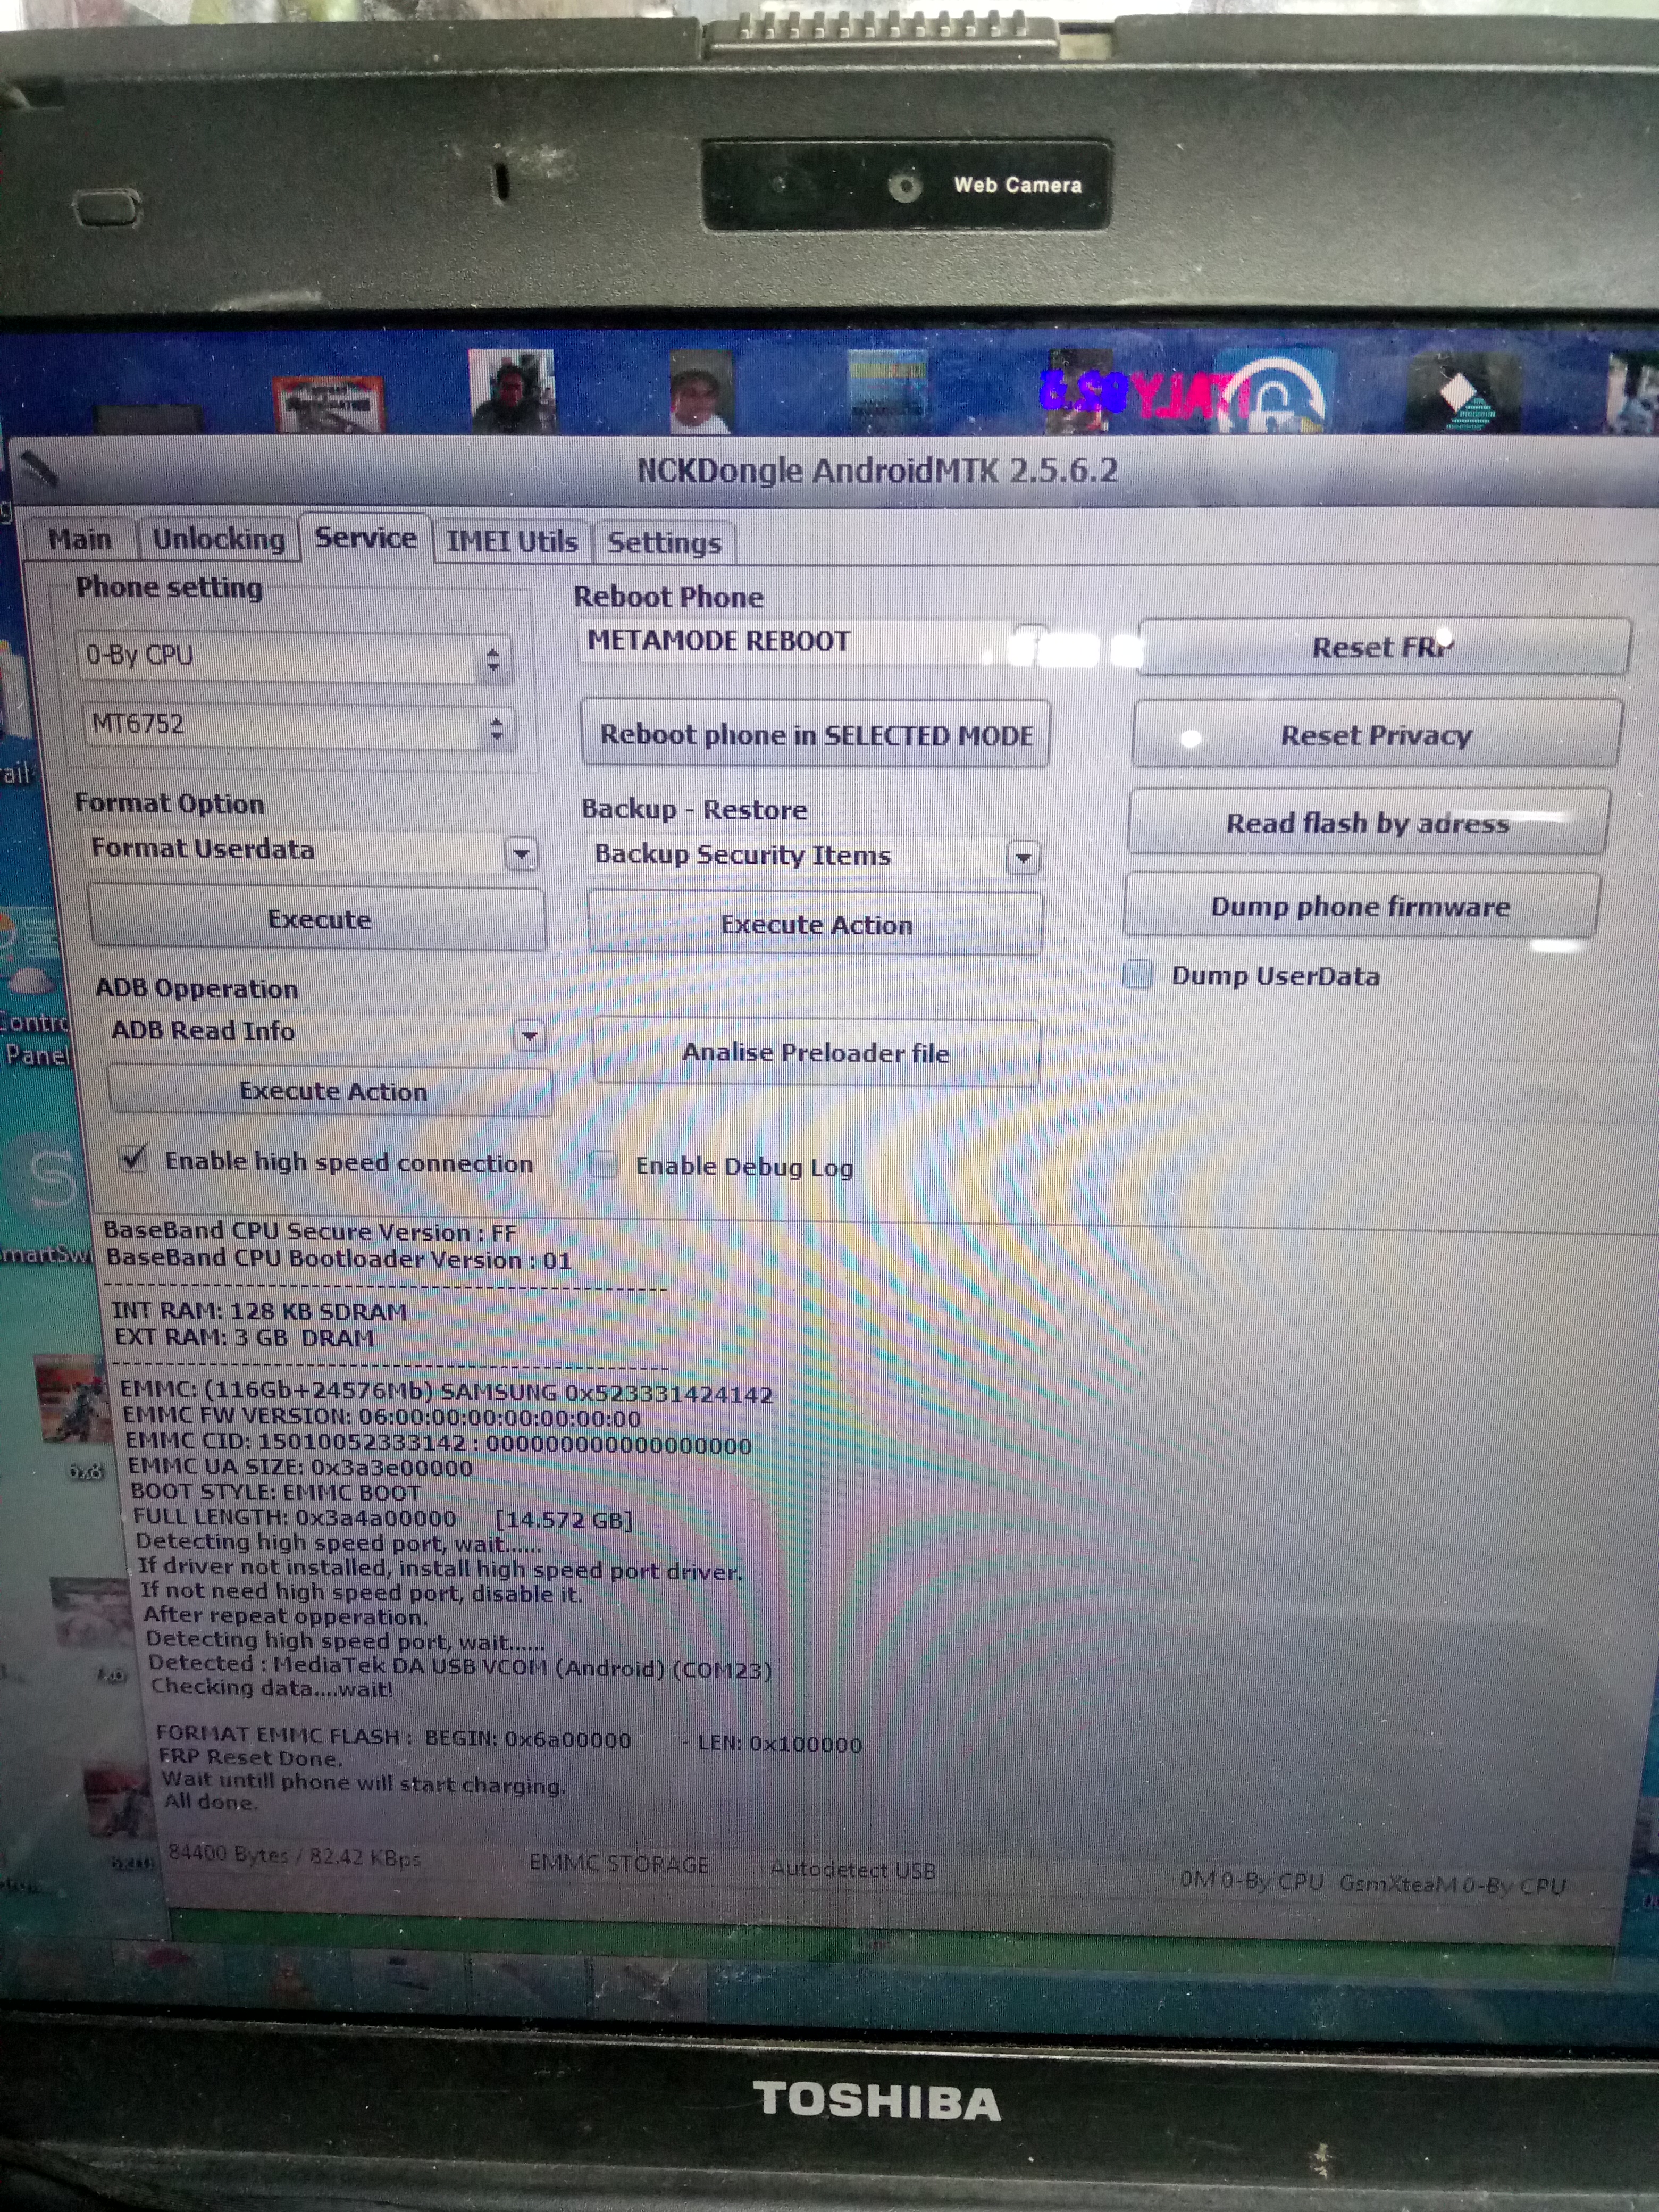
Task: Click the up/down arrows on 0-By CPU field
Action: pyautogui.click(x=493, y=660)
